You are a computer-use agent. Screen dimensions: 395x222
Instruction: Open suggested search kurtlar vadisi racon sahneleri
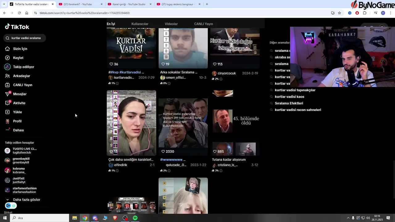click(x=298, y=110)
